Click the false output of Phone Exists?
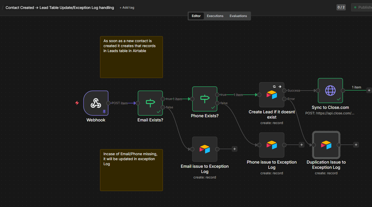The image size is (372, 207). pos(217,103)
